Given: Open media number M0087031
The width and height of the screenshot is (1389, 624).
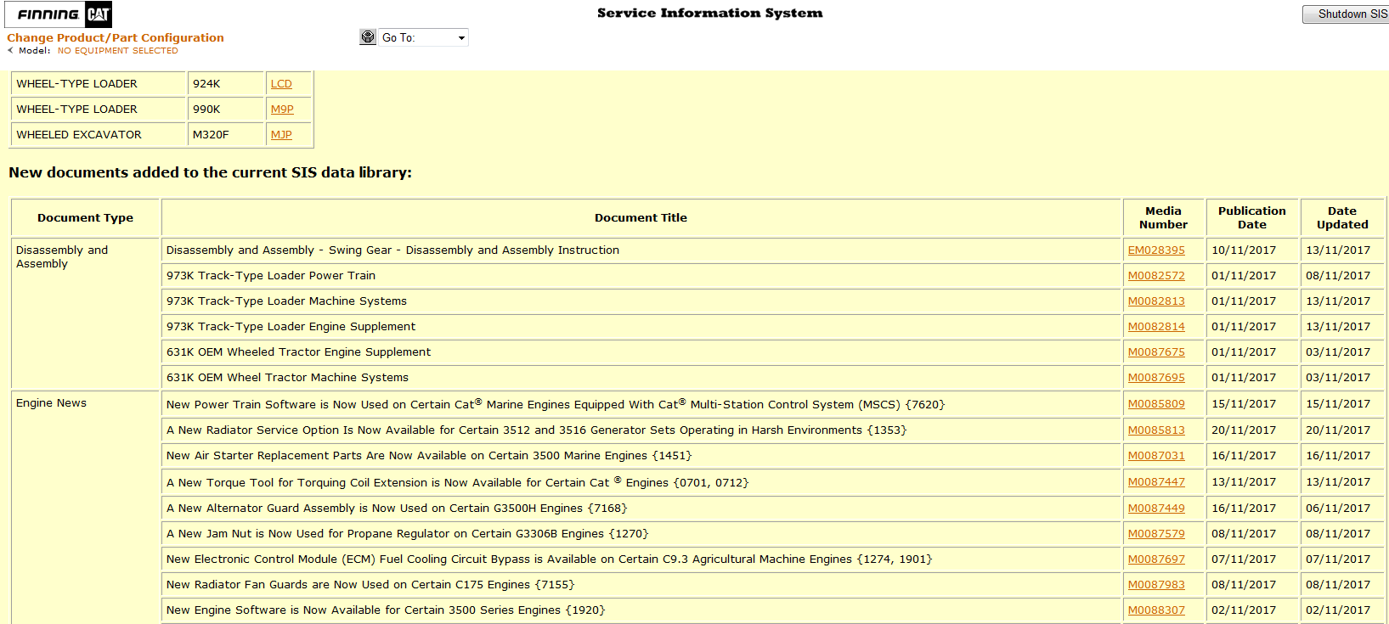Looking at the screenshot, I should [x=1156, y=456].
